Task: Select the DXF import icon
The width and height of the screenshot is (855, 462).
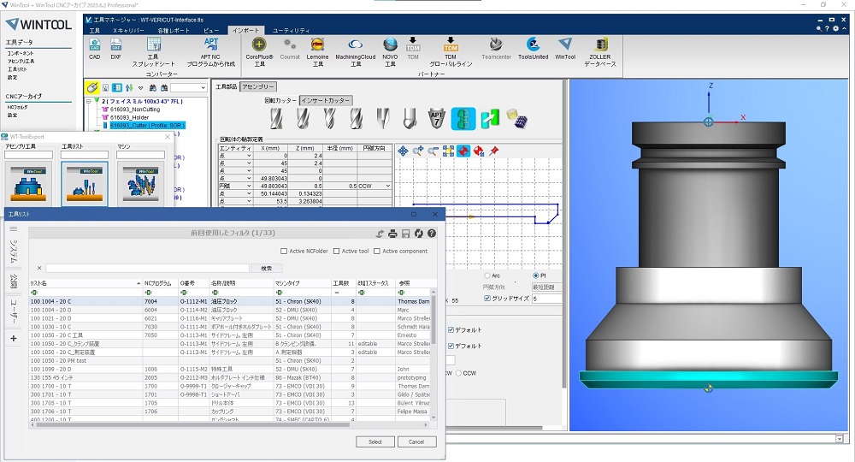Action: tap(116, 45)
